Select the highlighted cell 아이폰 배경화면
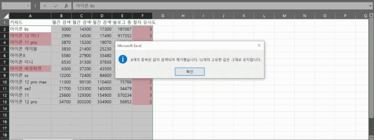Screen dimensions: 374x140 [30, 69]
